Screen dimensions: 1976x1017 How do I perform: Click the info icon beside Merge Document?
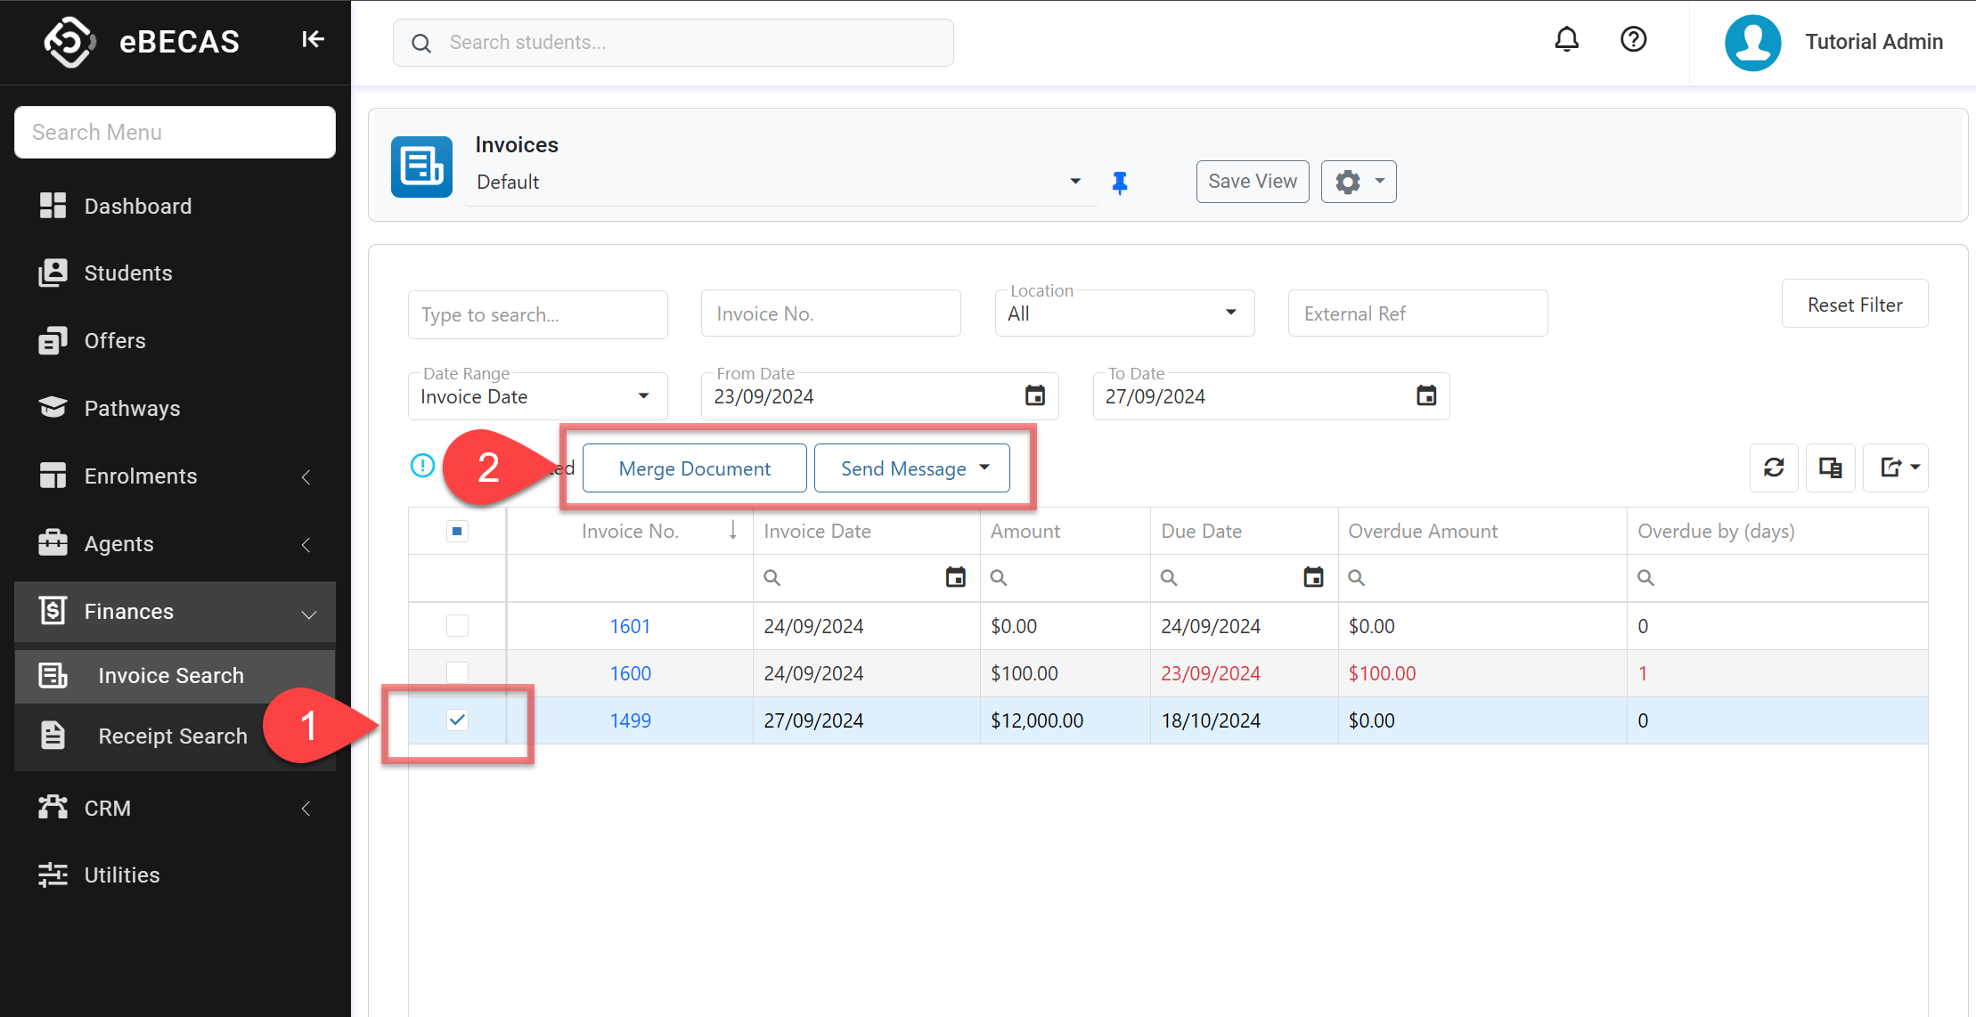422,466
